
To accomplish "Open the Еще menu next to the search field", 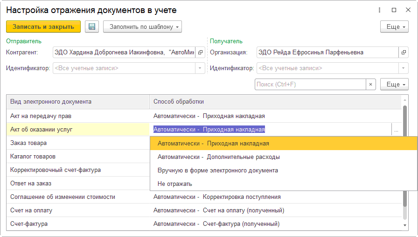I will click(394, 85).
